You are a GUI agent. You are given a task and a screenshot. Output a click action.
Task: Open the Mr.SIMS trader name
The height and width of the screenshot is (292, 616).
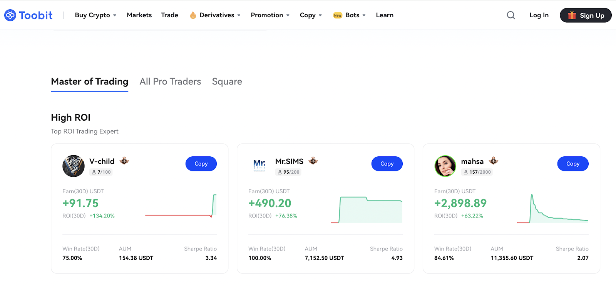(289, 161)
